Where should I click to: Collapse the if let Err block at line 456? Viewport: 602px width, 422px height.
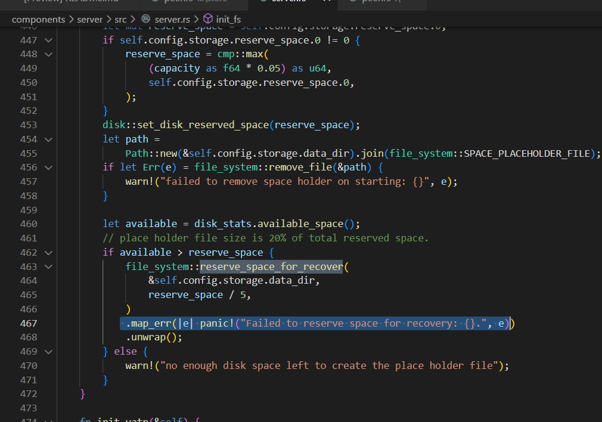pos(48,167)
